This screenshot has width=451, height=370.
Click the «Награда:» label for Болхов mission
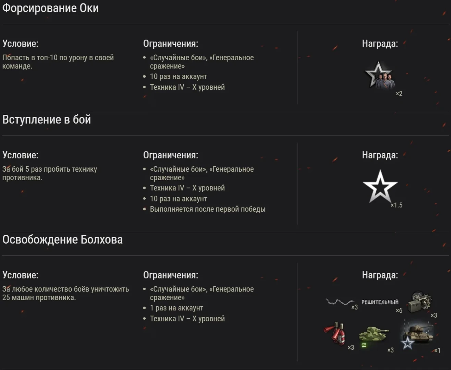coord(380,275)
